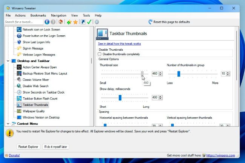Select Disable Web Search tree item

(36, 86)
